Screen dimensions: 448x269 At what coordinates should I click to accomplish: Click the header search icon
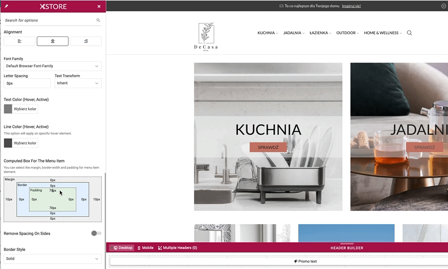pos(410,33)
